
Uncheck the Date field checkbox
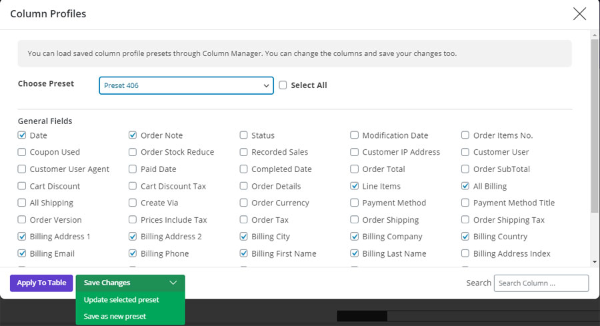23,135
